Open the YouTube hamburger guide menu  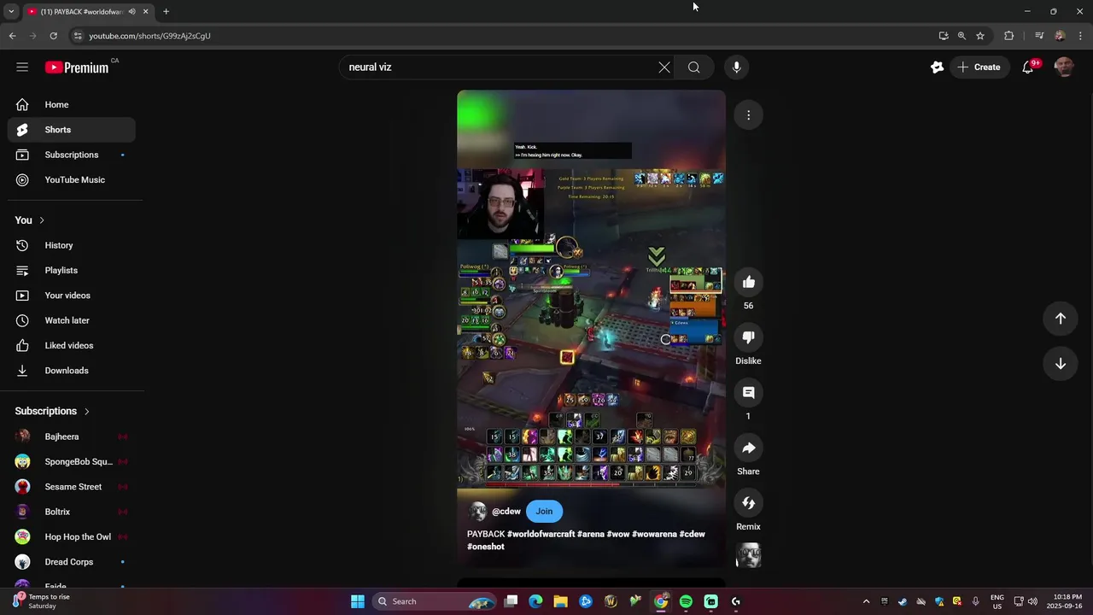(x=22, y=67)
